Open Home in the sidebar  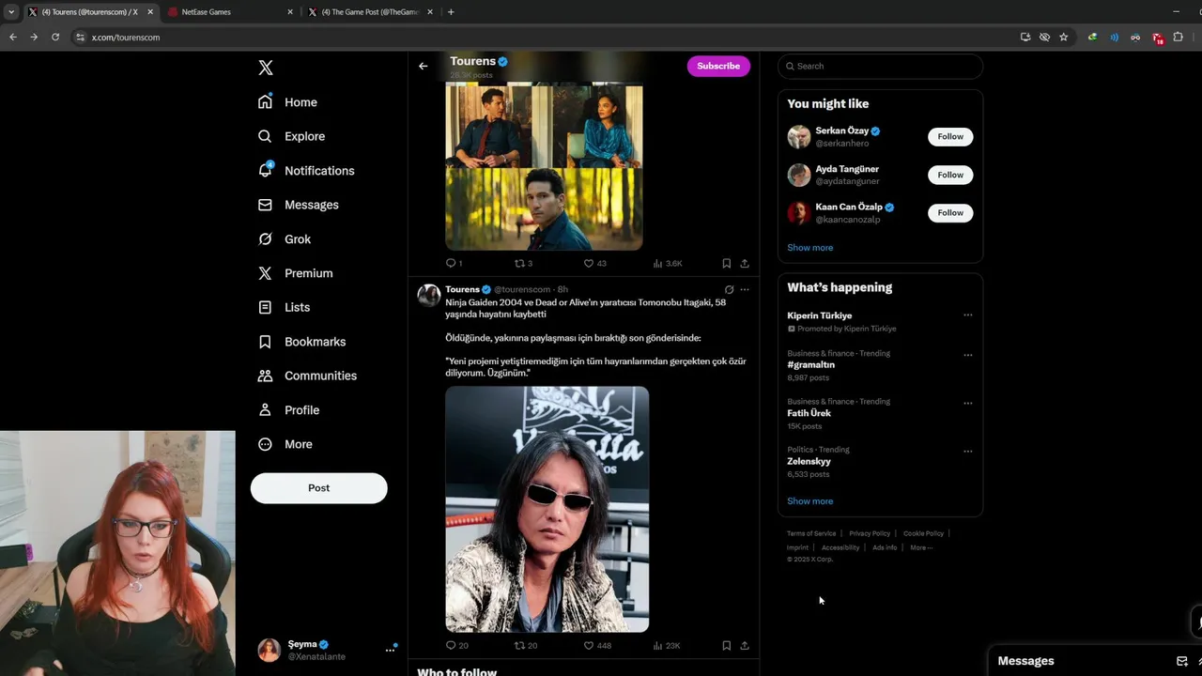[x=288, y=102]
